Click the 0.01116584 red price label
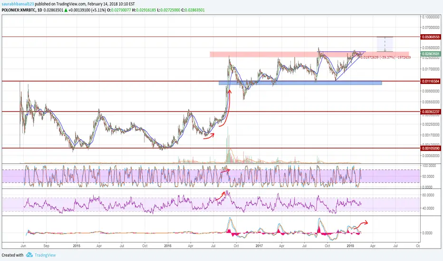 click(x=431, y=81)
